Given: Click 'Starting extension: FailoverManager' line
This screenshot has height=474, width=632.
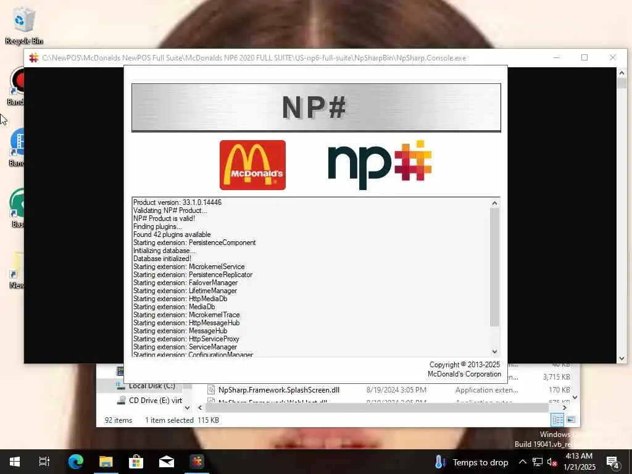Looking at the screenshot, I should pos(185,283).
